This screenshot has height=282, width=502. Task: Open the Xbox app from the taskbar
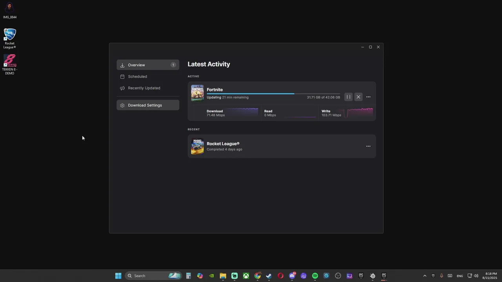[246, 276]
